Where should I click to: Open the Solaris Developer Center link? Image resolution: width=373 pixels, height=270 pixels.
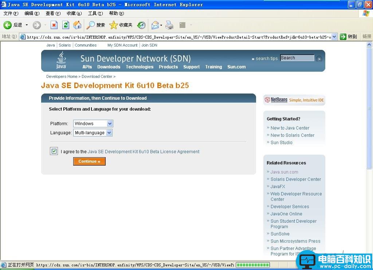(x=296, y=179)
